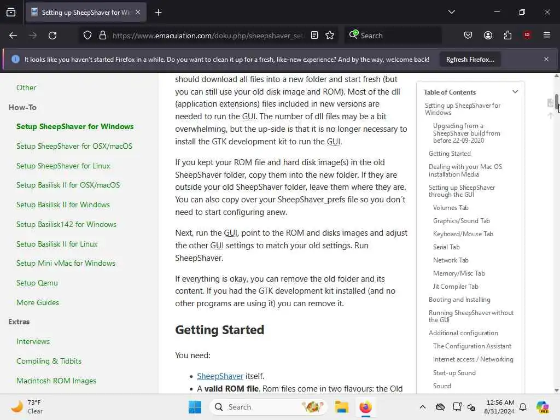Jump to Dealing with Mac OS Installation Media

tap(465, 171)
